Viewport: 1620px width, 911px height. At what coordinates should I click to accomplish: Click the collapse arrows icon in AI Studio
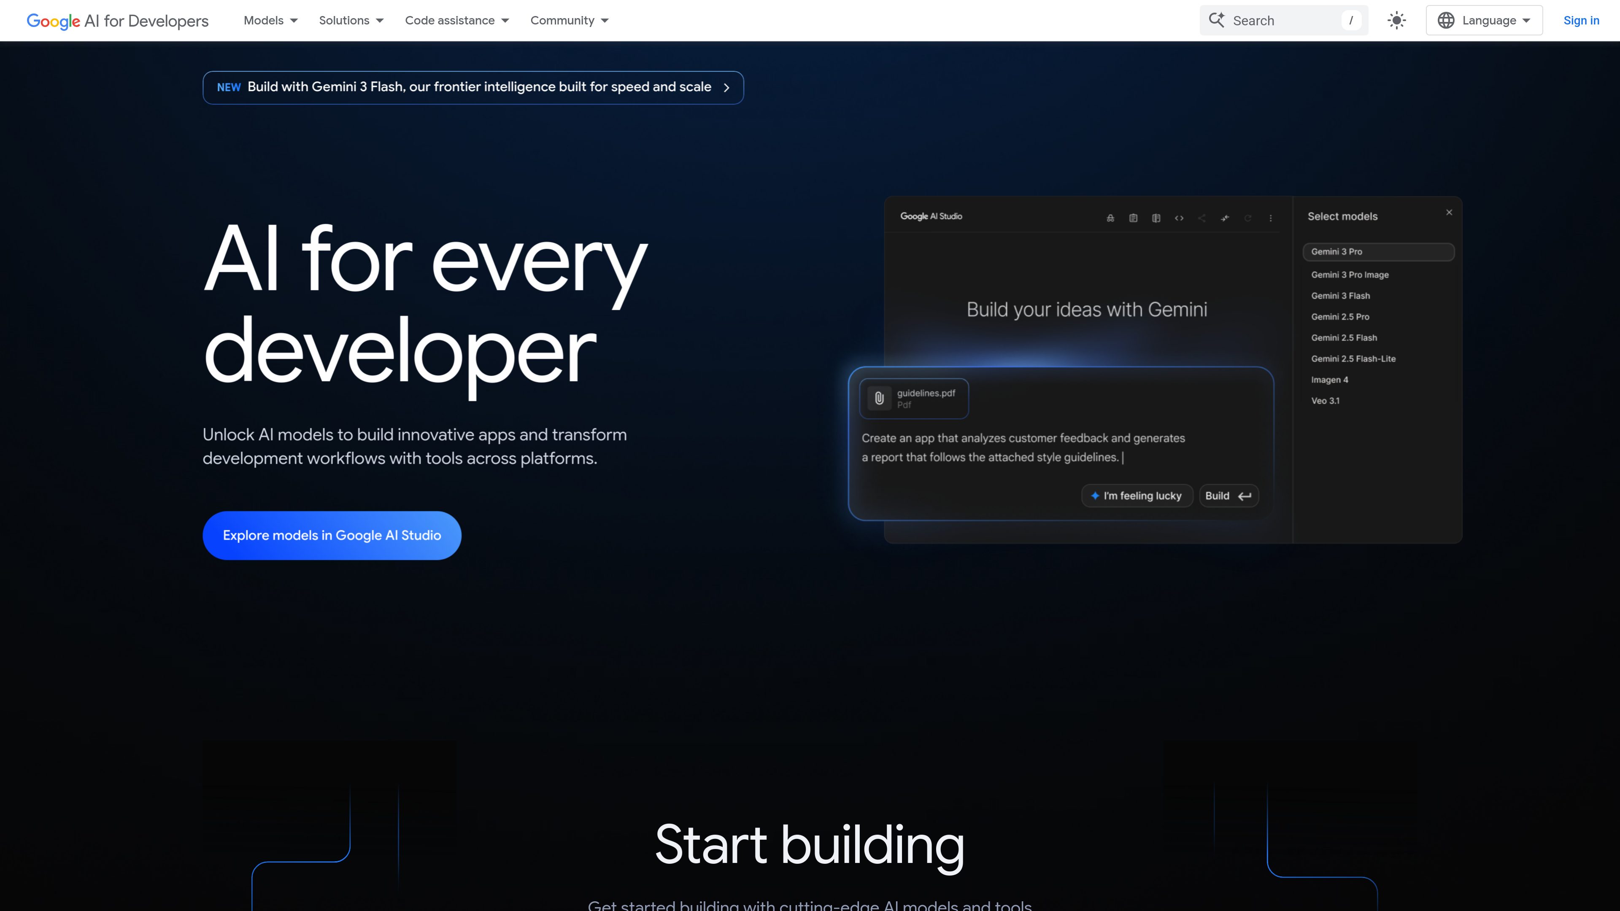[1225, 218]
